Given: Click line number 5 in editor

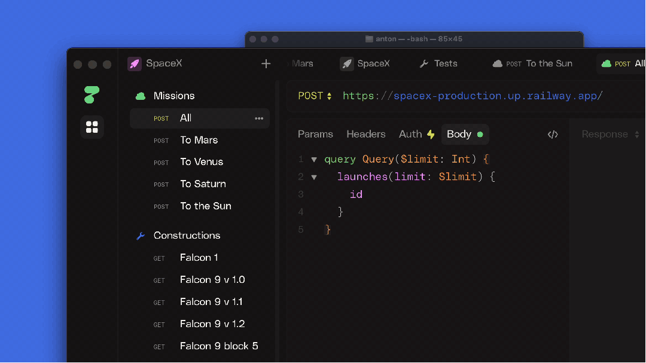Looking at the screenshot, I should click(301, 230).
